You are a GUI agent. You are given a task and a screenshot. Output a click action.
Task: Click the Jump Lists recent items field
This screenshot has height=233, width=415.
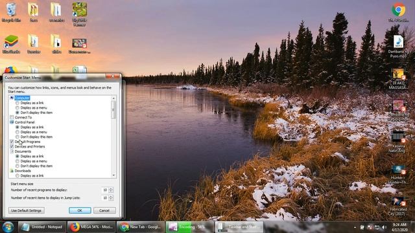(x=105, y=198)
